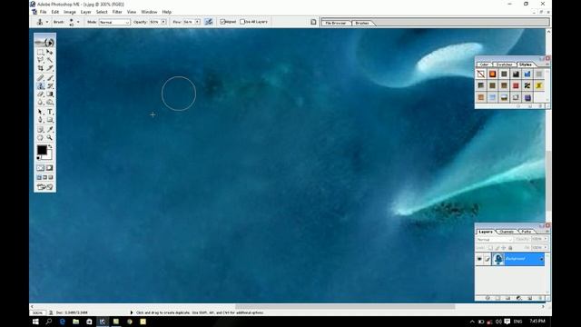
Task: Open the Windows Start button
Action: [35, 322]
